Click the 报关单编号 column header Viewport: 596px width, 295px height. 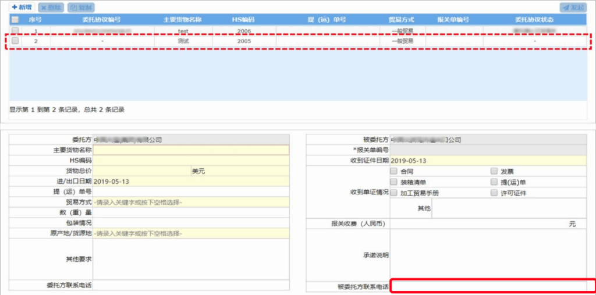coord(454,20)
